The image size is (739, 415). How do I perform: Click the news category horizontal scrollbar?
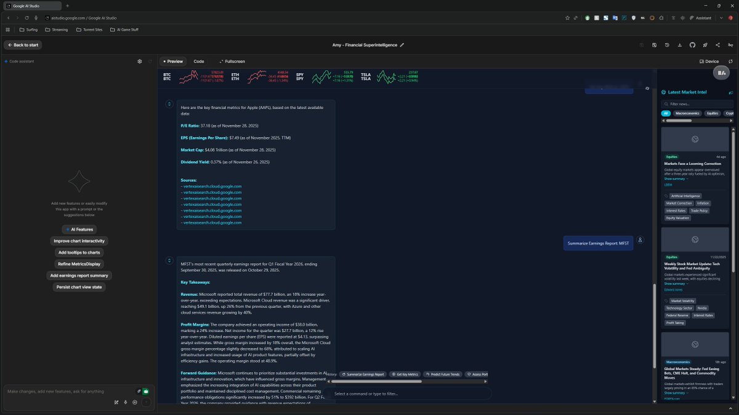point(679,121)
